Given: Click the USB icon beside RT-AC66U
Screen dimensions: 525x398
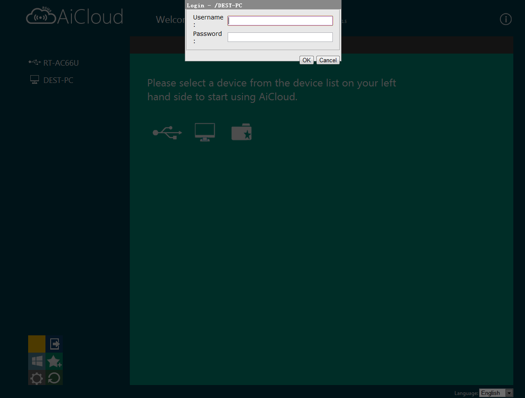Looking at the screenshot, I should [35, 62].
